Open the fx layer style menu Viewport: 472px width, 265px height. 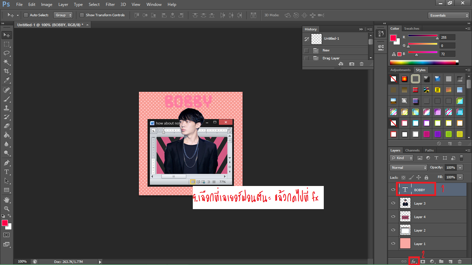[413, 262]
